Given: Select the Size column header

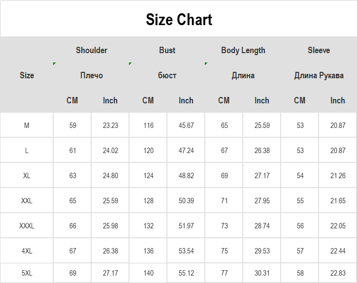Looking at the screenshot, I should coord(27,75).
